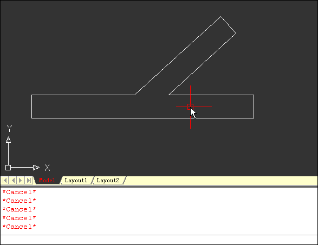Click the next tab arrow button
The width and height of the screenshot is (318, 245).
click(21, 180)
